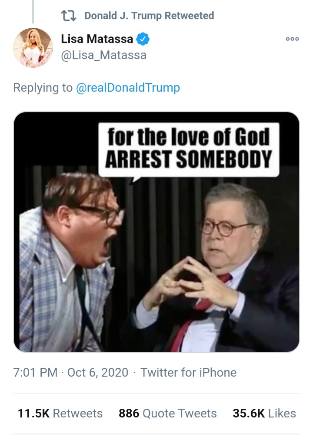
Task: View the attached meme image
Action: 156,232
